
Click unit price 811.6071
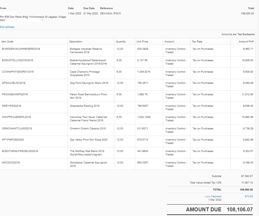coord(143,128)
